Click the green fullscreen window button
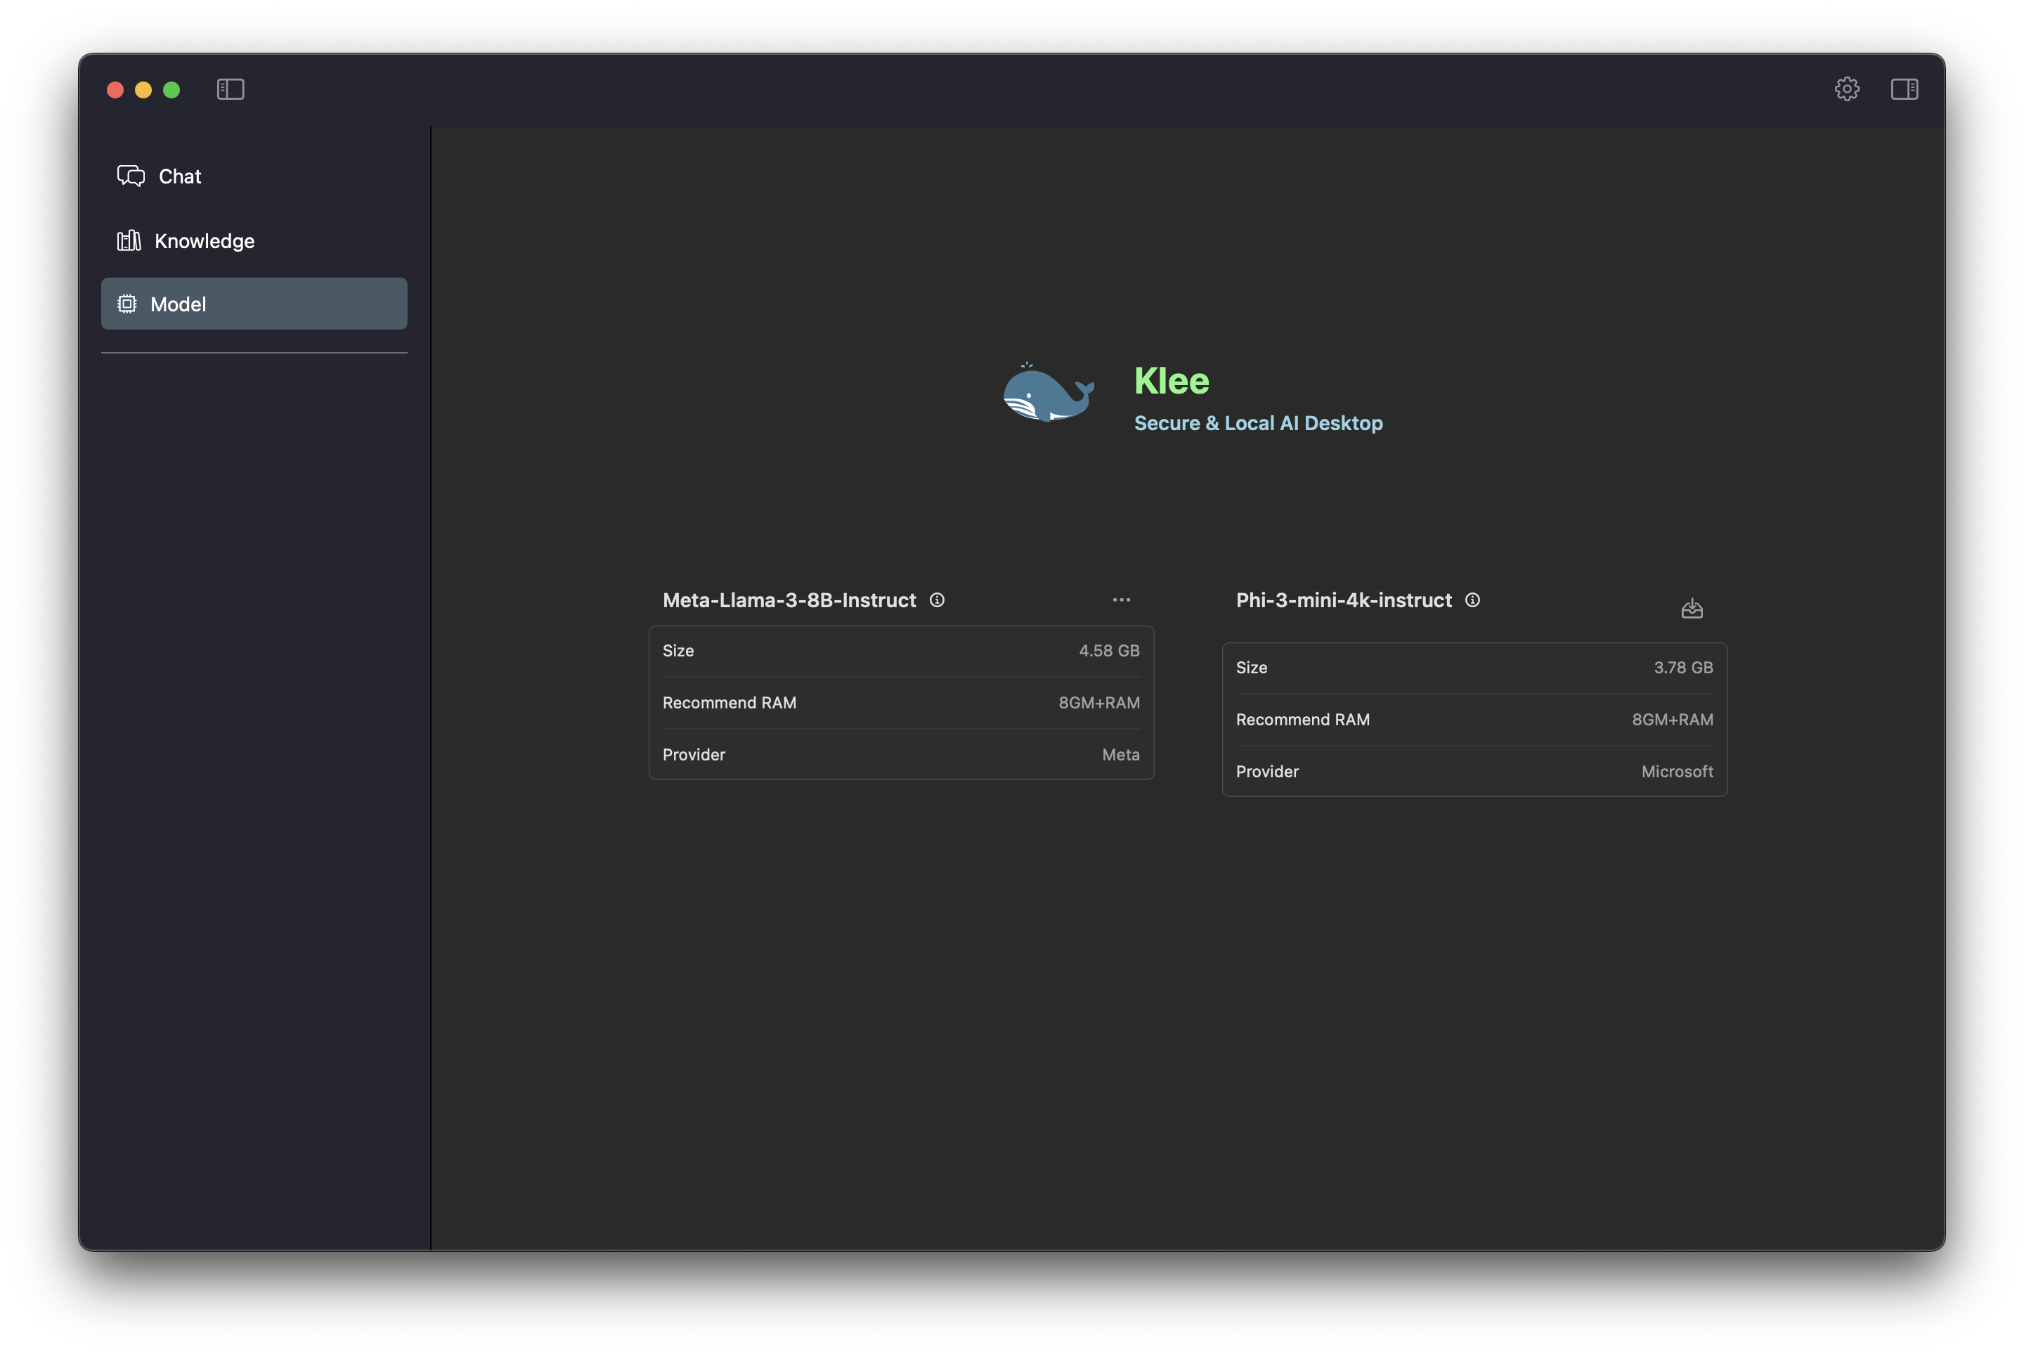Screen dimensions: 2024x1355 coord(171,90)
